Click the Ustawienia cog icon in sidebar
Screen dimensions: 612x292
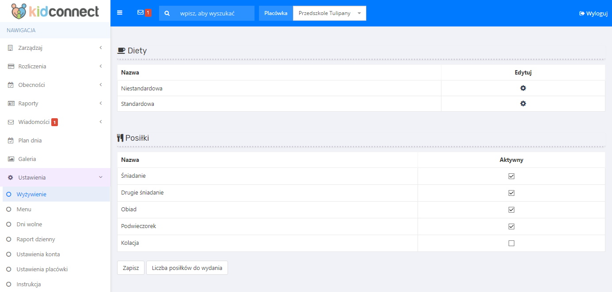pos(11,177)
